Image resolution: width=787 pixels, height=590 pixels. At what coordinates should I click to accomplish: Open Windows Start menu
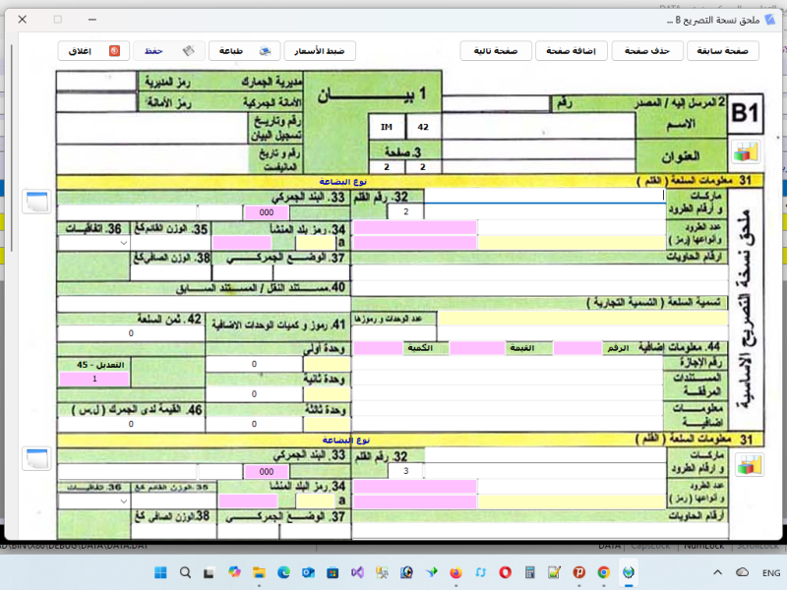click(x=160, y=572)
